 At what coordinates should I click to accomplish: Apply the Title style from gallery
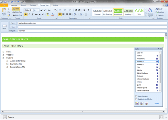(139, 12)
